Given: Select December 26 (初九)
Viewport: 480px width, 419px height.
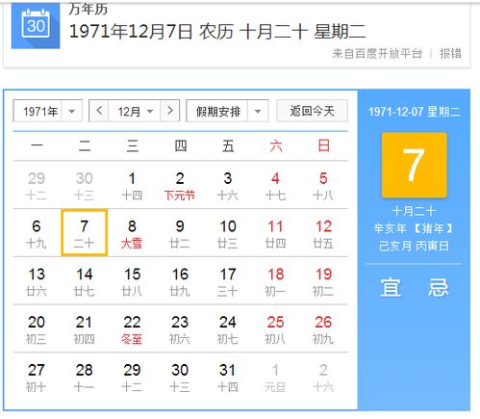Looking at the screenshot, I should pyautogui.click(x=323, y=329).
